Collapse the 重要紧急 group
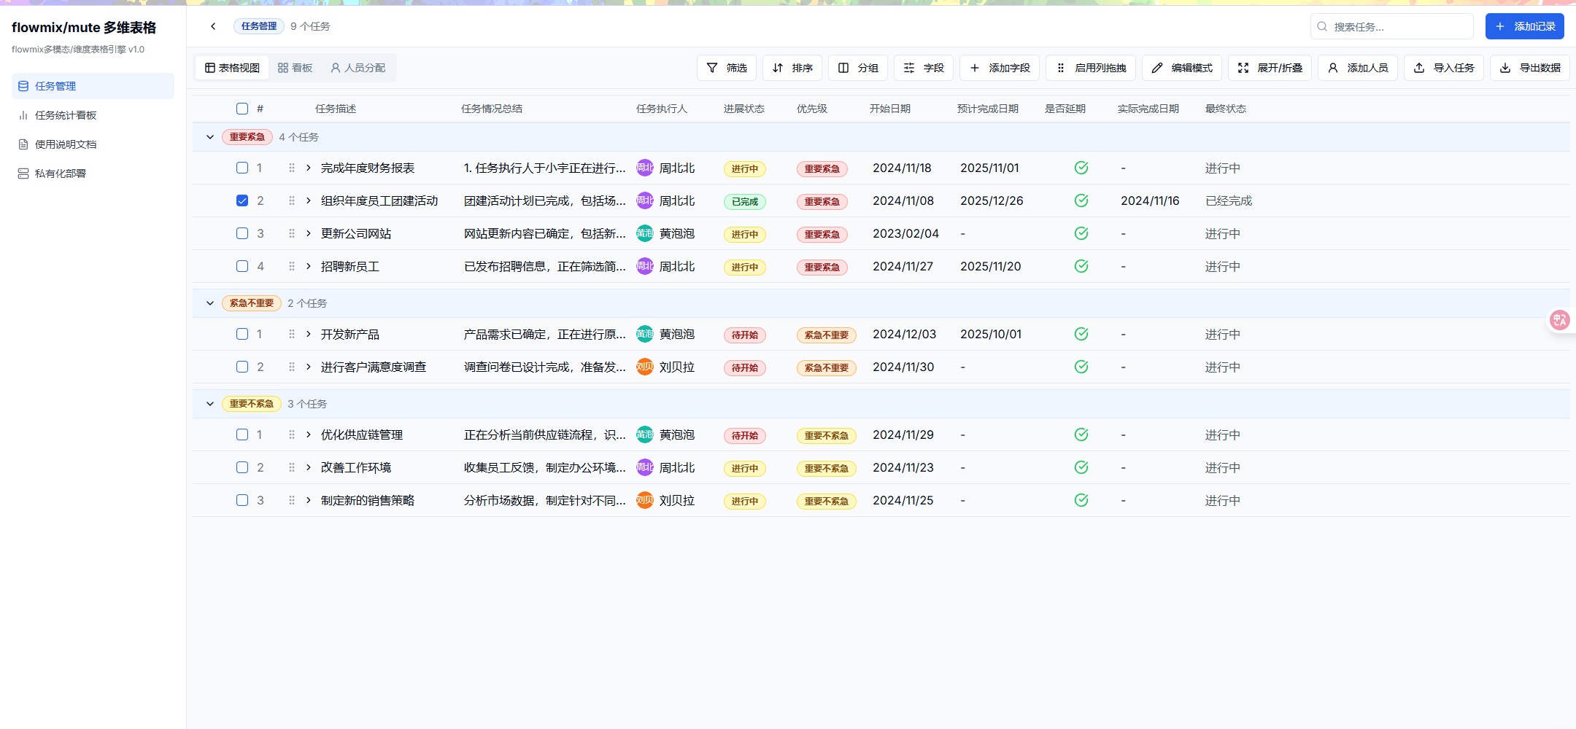This screenshot has width=1576, height=729. [x=210, y=137]
